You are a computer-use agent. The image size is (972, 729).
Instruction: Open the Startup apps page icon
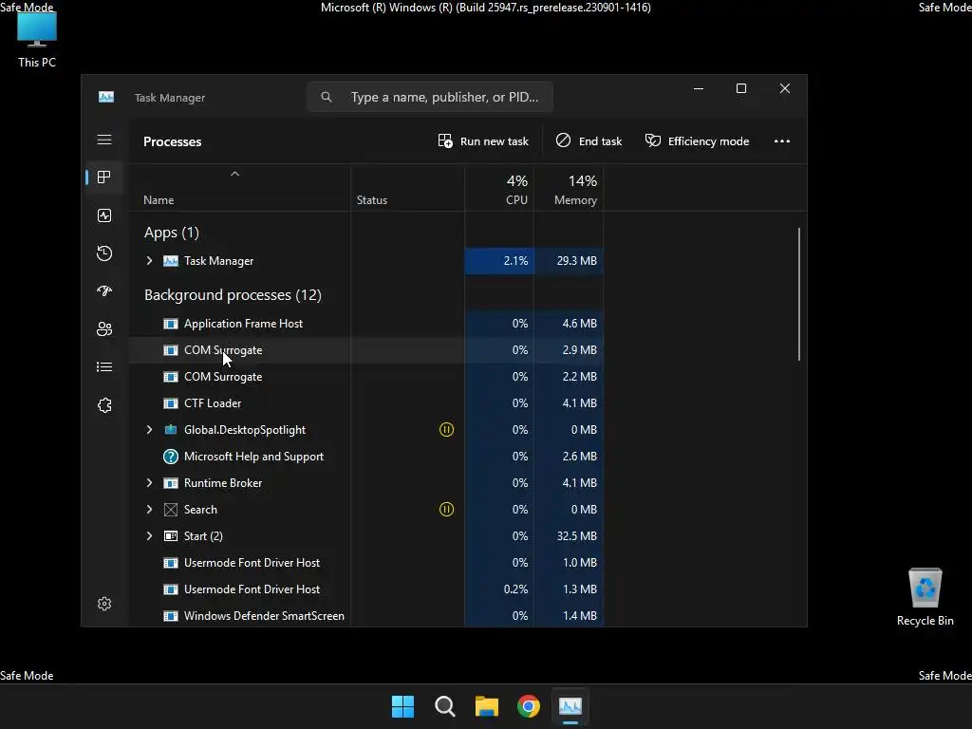pos(104,290)
